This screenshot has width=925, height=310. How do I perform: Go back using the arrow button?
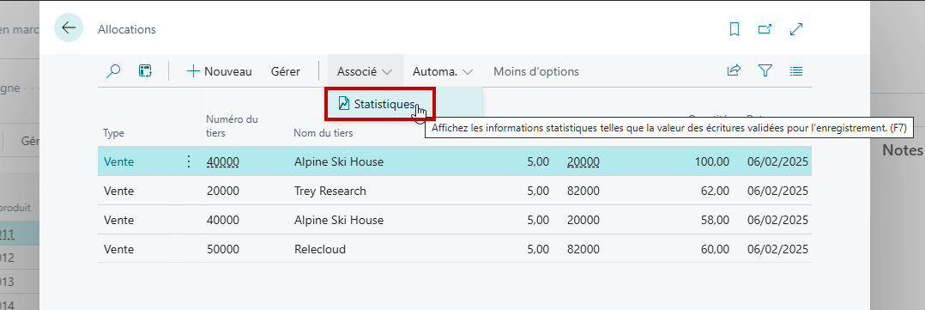click(x=69, y=27)
